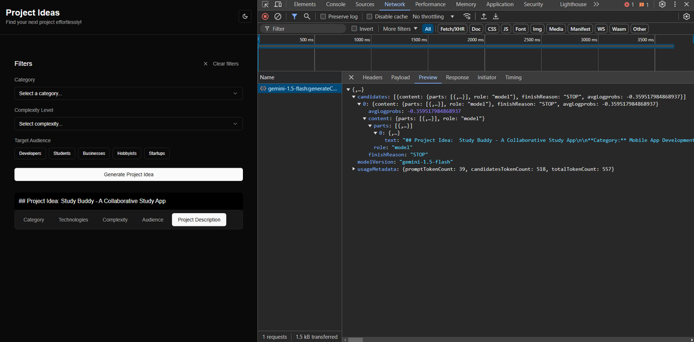Toggle the Hobbyists audience chip
Viewport: 694px width, 342px height.
point(127,153)
